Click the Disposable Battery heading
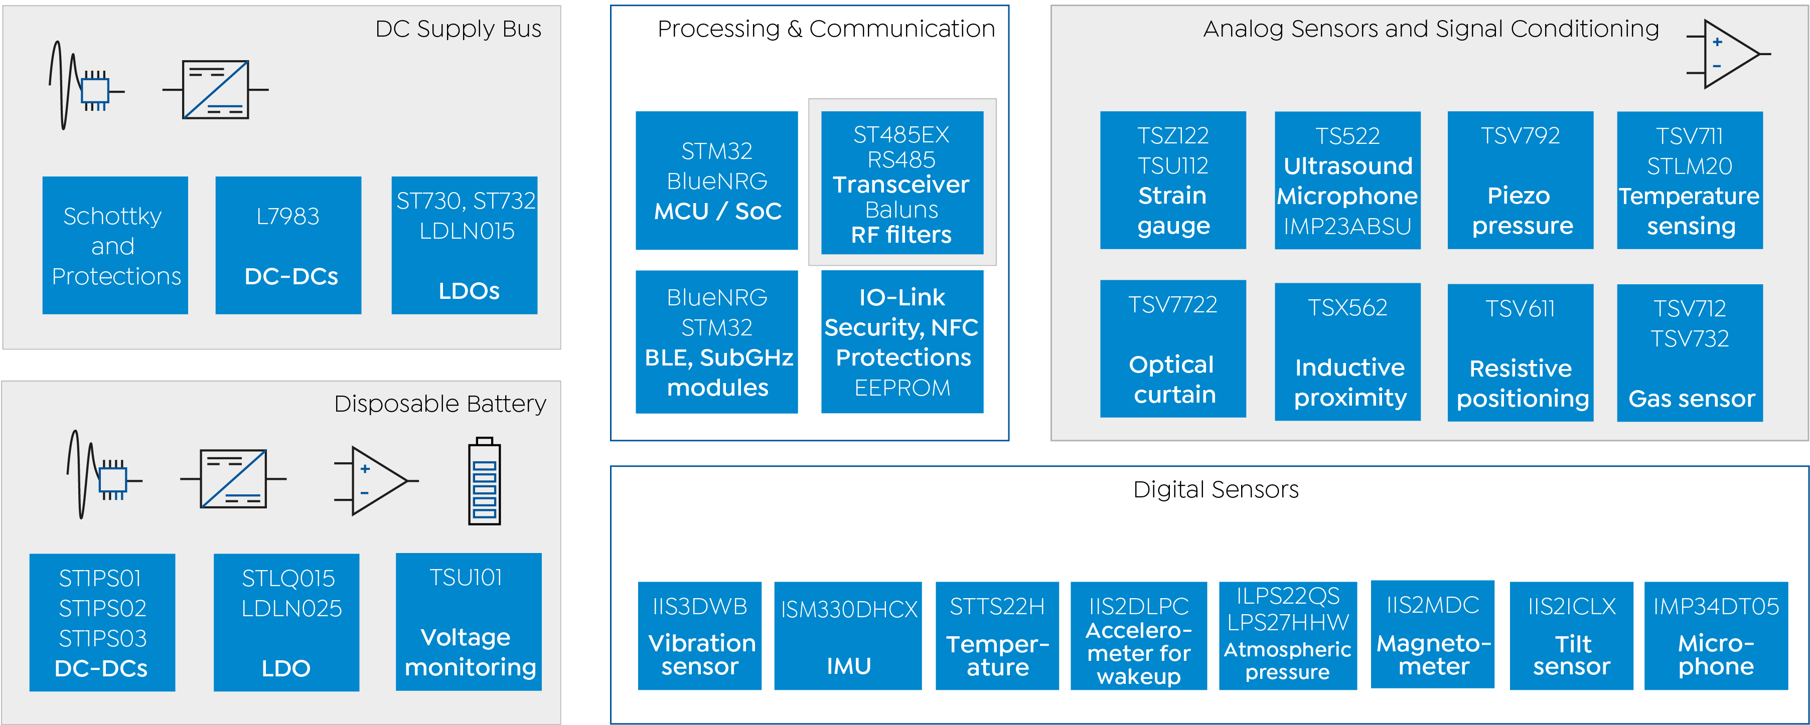This screenshot has height=725, width=1810. [440, 404]
